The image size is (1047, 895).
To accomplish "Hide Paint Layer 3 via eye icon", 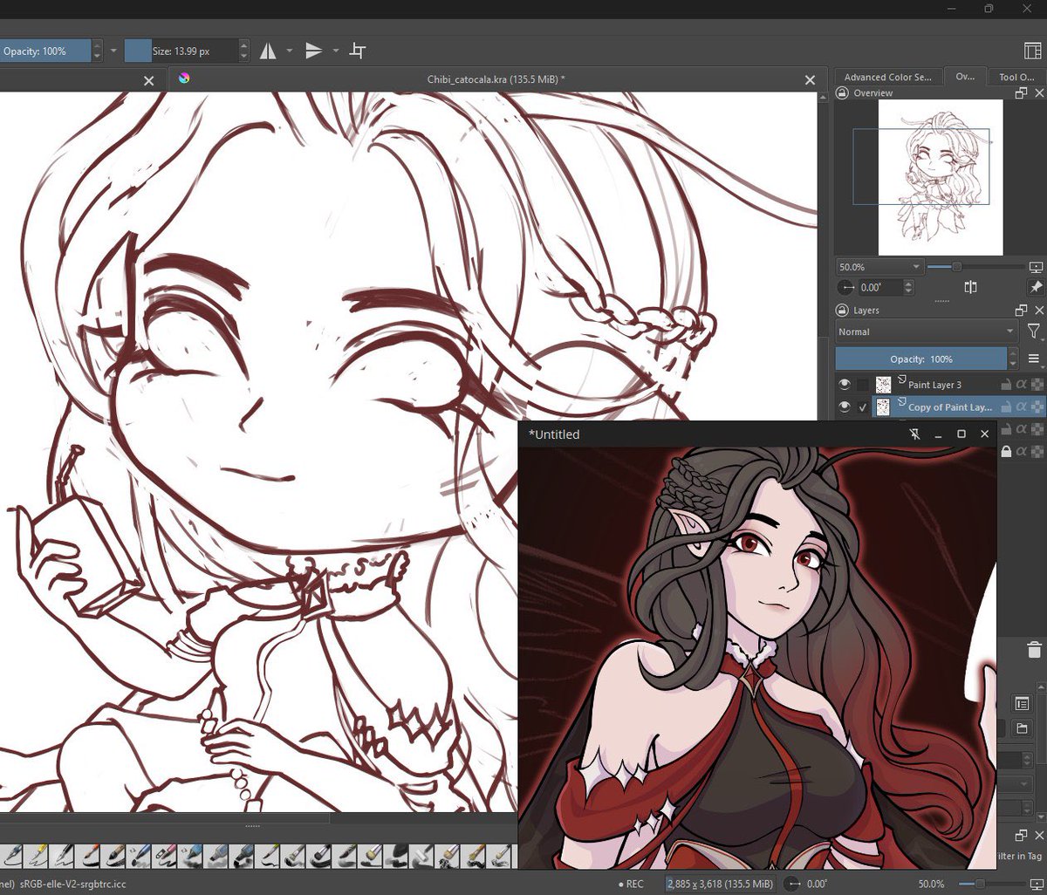I will click(x=844, y=384).
